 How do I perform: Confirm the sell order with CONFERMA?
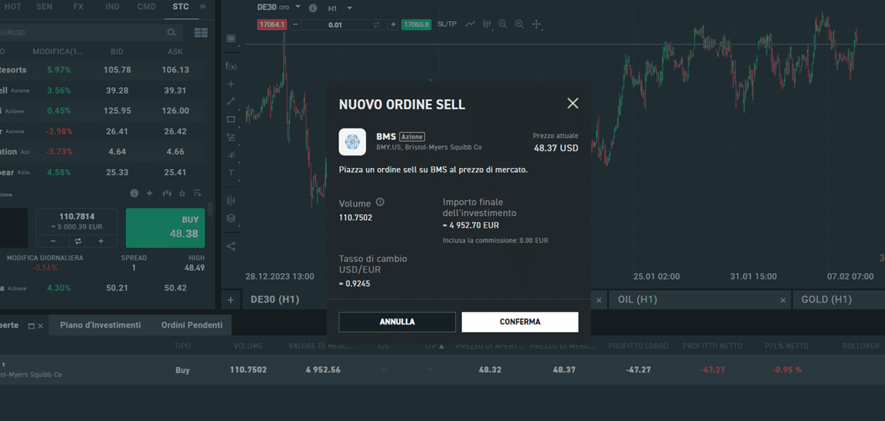coord(520,322)
